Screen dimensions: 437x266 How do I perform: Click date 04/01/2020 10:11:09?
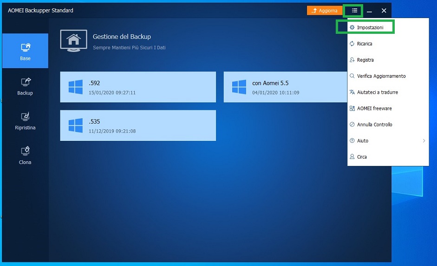(x=276, y=93)
